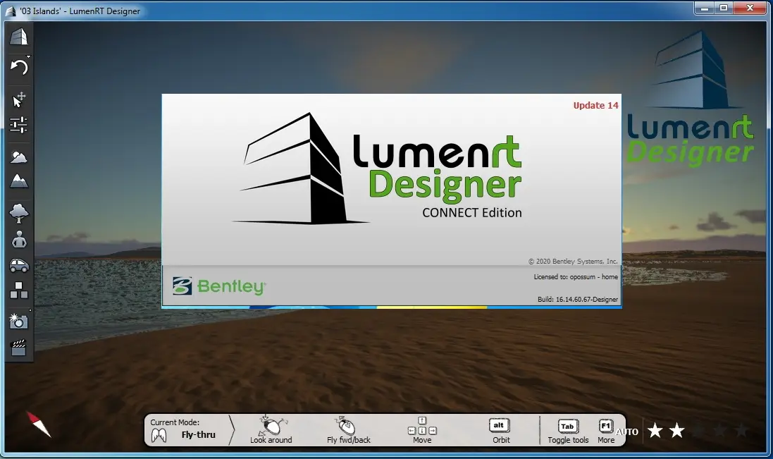Image resolution: width=773 pixels, height=459 pixels.
Task: Click the 'Fly-thru' current mode label
Action: (x=198, y=435)
